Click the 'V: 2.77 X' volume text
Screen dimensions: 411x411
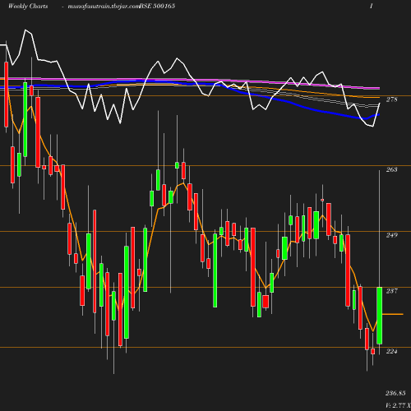(398, 405)
